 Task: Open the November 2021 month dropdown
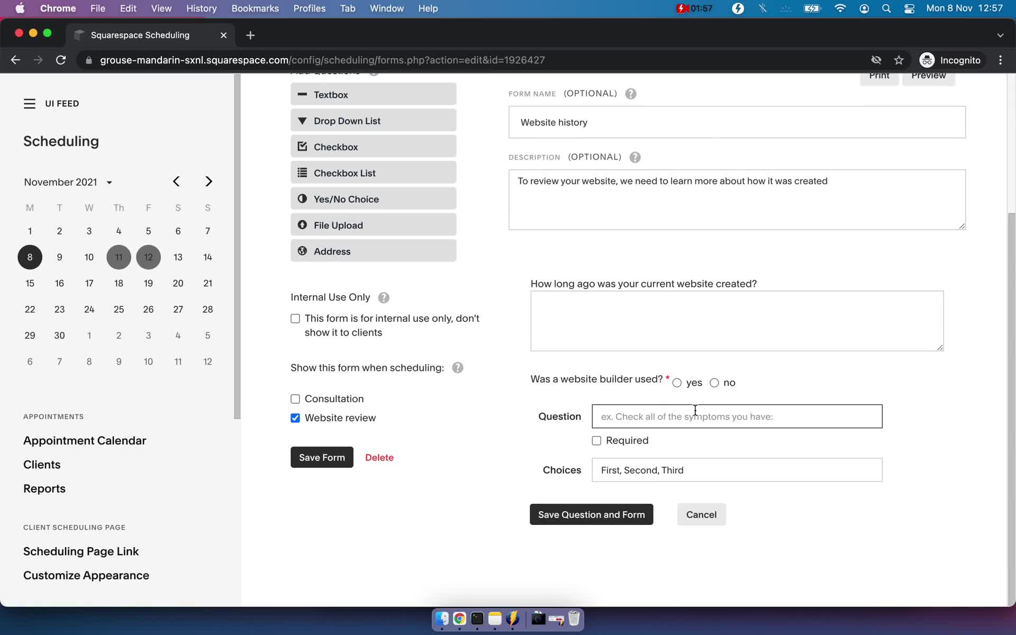tap(68, 182)
